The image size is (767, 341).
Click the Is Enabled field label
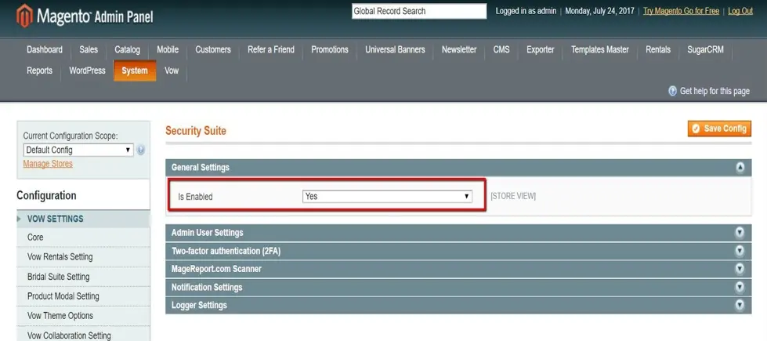[x=195, y=197]
